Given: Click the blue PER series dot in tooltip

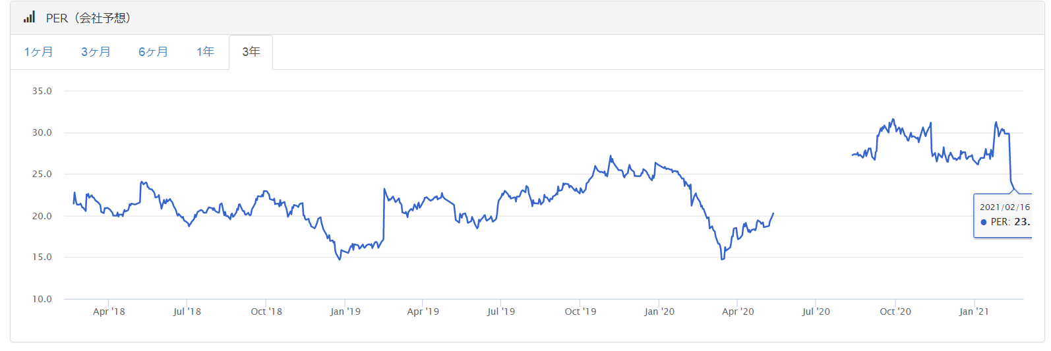Looking at the screenshot, I should click(x=983, y=223).
